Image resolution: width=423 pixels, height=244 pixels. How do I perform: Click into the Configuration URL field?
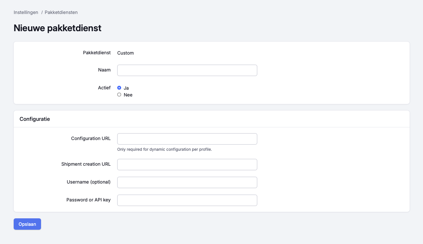187,139
